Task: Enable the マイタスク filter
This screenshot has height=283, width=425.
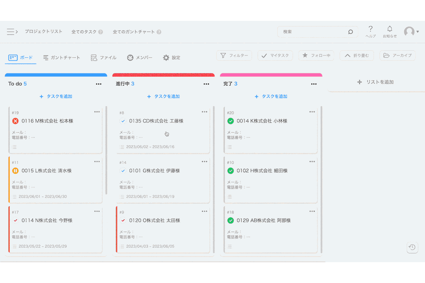Action: pos(275,55)
